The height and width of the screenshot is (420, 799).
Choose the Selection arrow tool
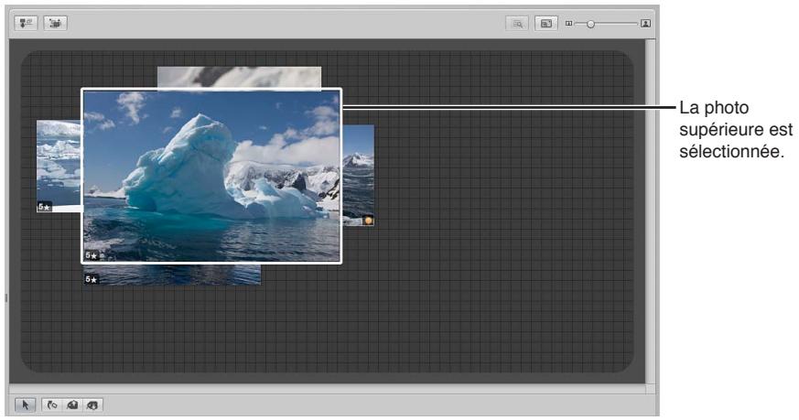coord(25,405)
